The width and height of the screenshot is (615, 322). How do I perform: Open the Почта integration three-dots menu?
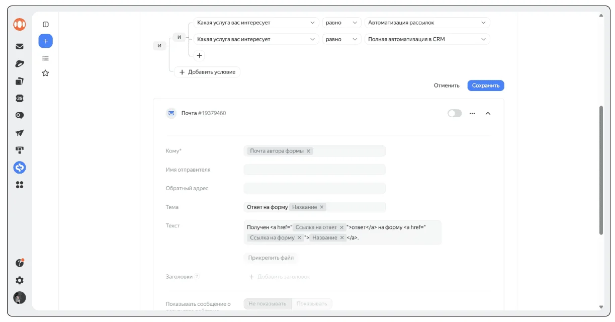click(472, 113)
